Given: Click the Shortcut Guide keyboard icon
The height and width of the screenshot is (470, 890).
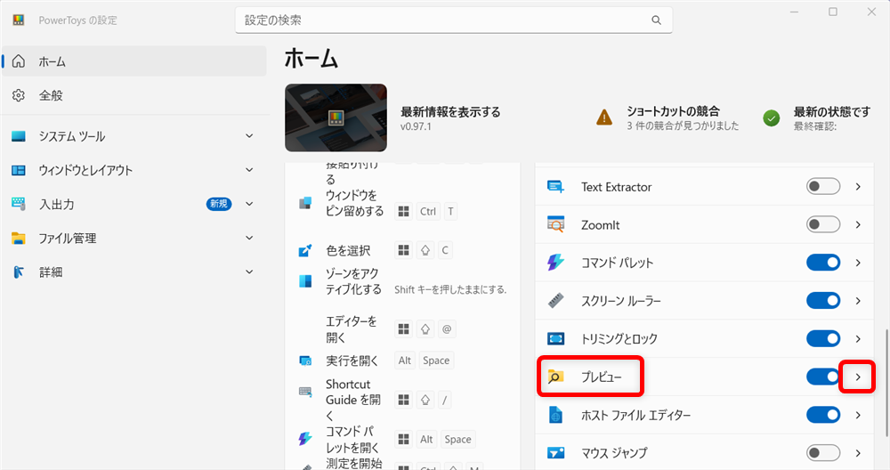Looking at the screenshot, I should coord(304,391).
